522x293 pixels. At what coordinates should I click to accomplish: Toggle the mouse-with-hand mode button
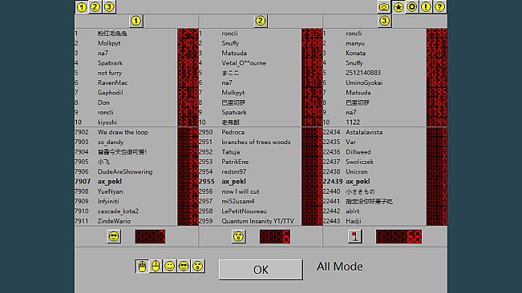coord(142,267)
